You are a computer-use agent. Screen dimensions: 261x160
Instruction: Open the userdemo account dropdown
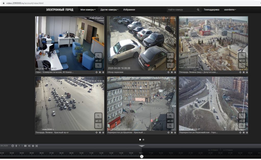pyautogui.click(x=230, y=10)
